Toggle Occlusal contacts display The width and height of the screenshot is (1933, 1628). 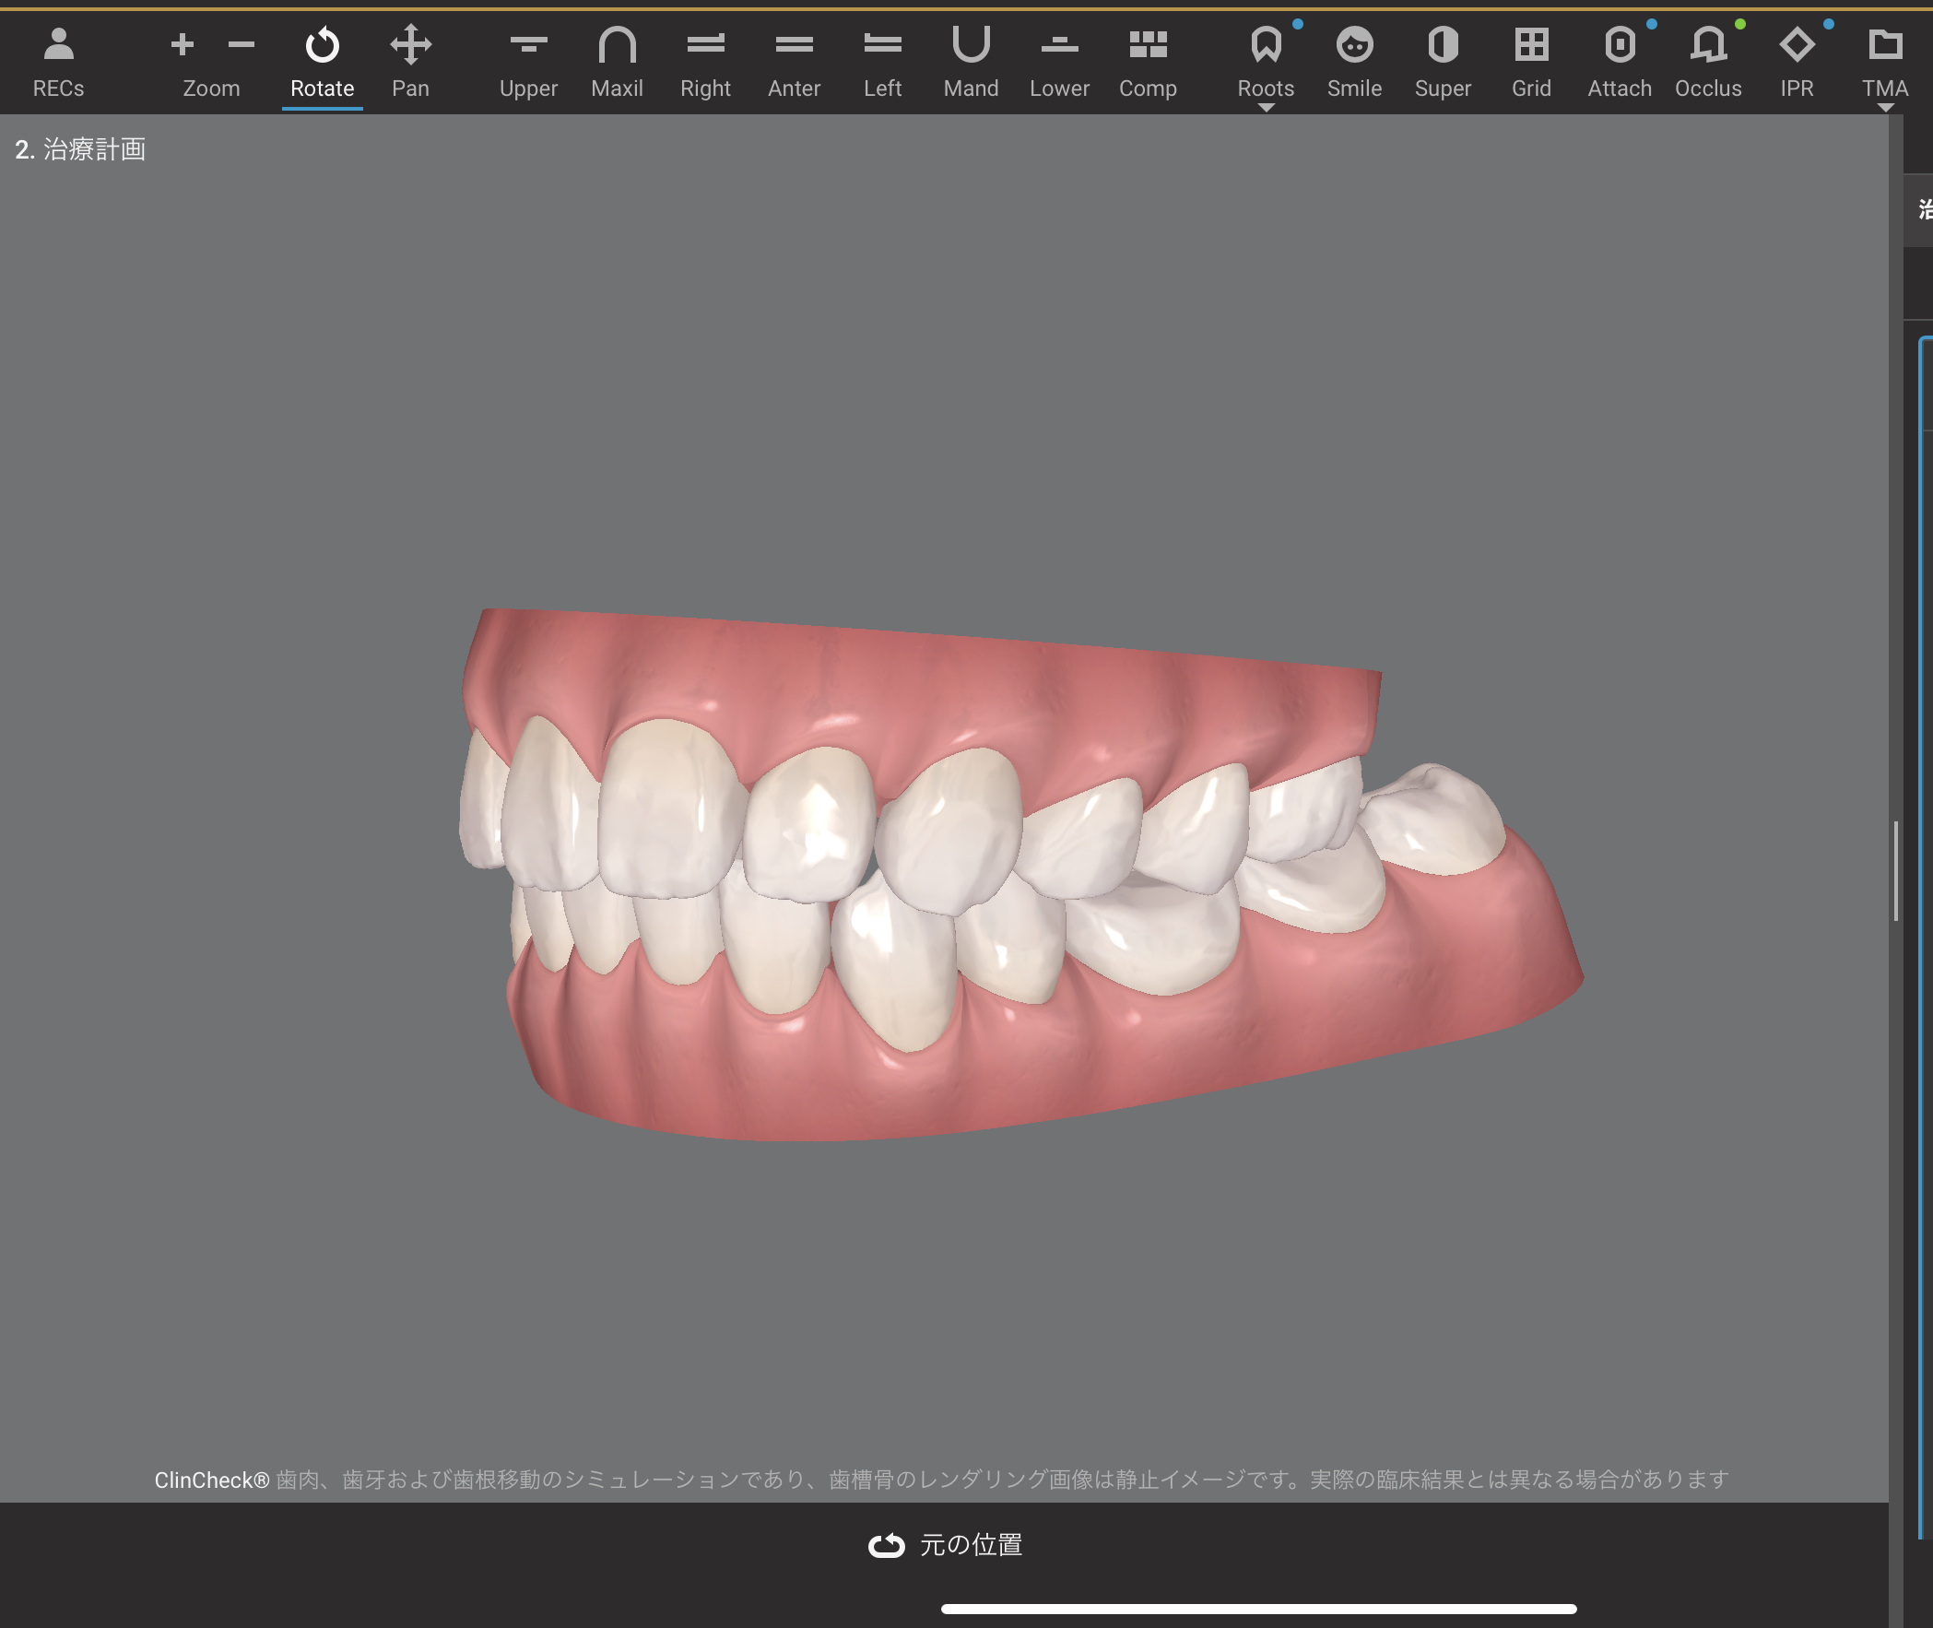[x=1708, y=61]
